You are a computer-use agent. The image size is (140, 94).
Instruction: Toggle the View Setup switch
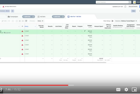(112, 21)
